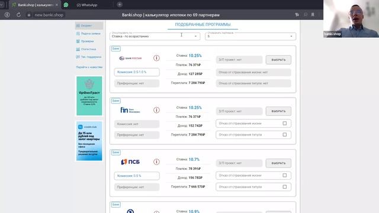Follow the Перейти к новостям link
The width and height of the screenshot is (379, 213).
[89, 67]
